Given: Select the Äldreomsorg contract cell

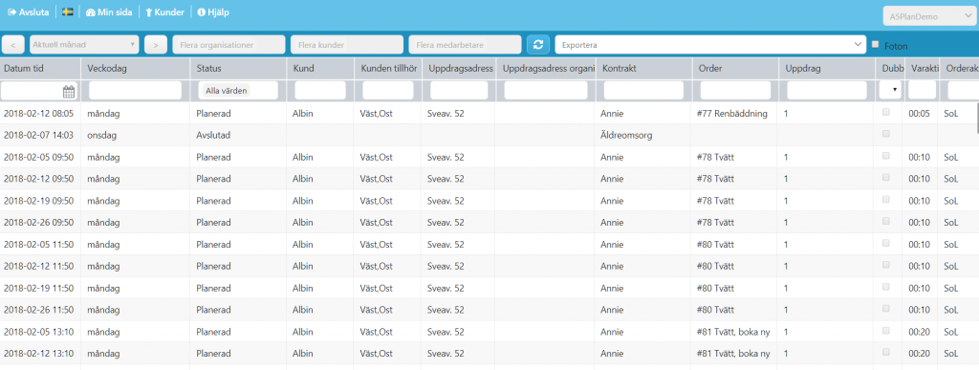Looking at the screenshot, I should [643, 136].
